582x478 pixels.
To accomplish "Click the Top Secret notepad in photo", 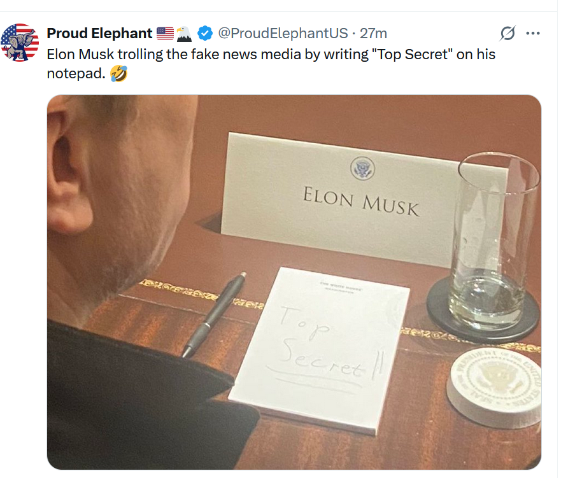I will click(320, 350).
